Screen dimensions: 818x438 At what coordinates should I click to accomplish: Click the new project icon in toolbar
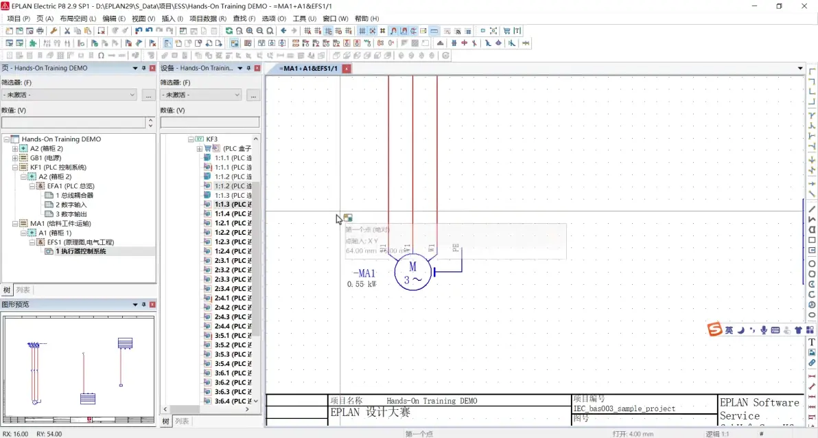[8, 31]
